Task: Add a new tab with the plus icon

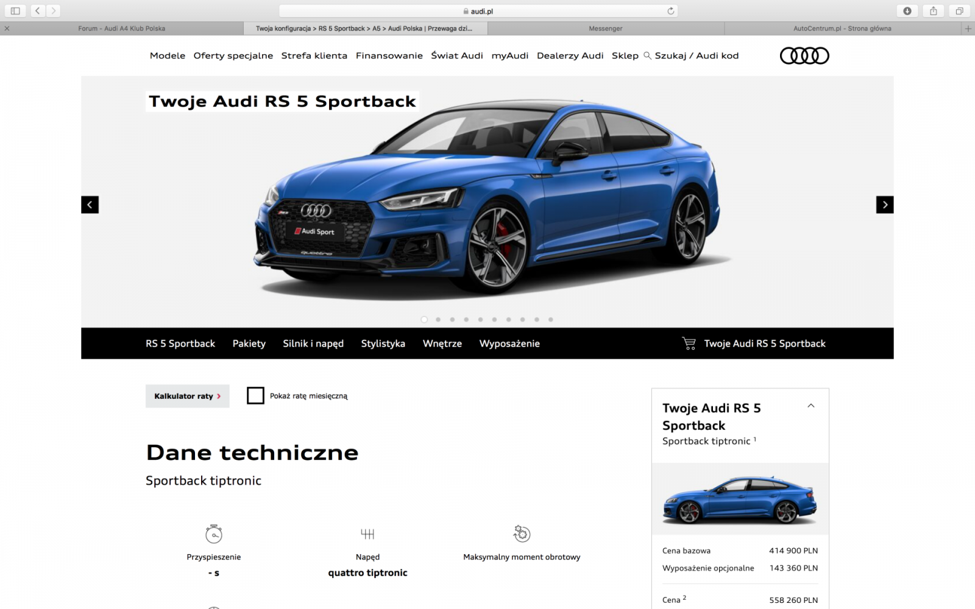Action: (968, 28)
